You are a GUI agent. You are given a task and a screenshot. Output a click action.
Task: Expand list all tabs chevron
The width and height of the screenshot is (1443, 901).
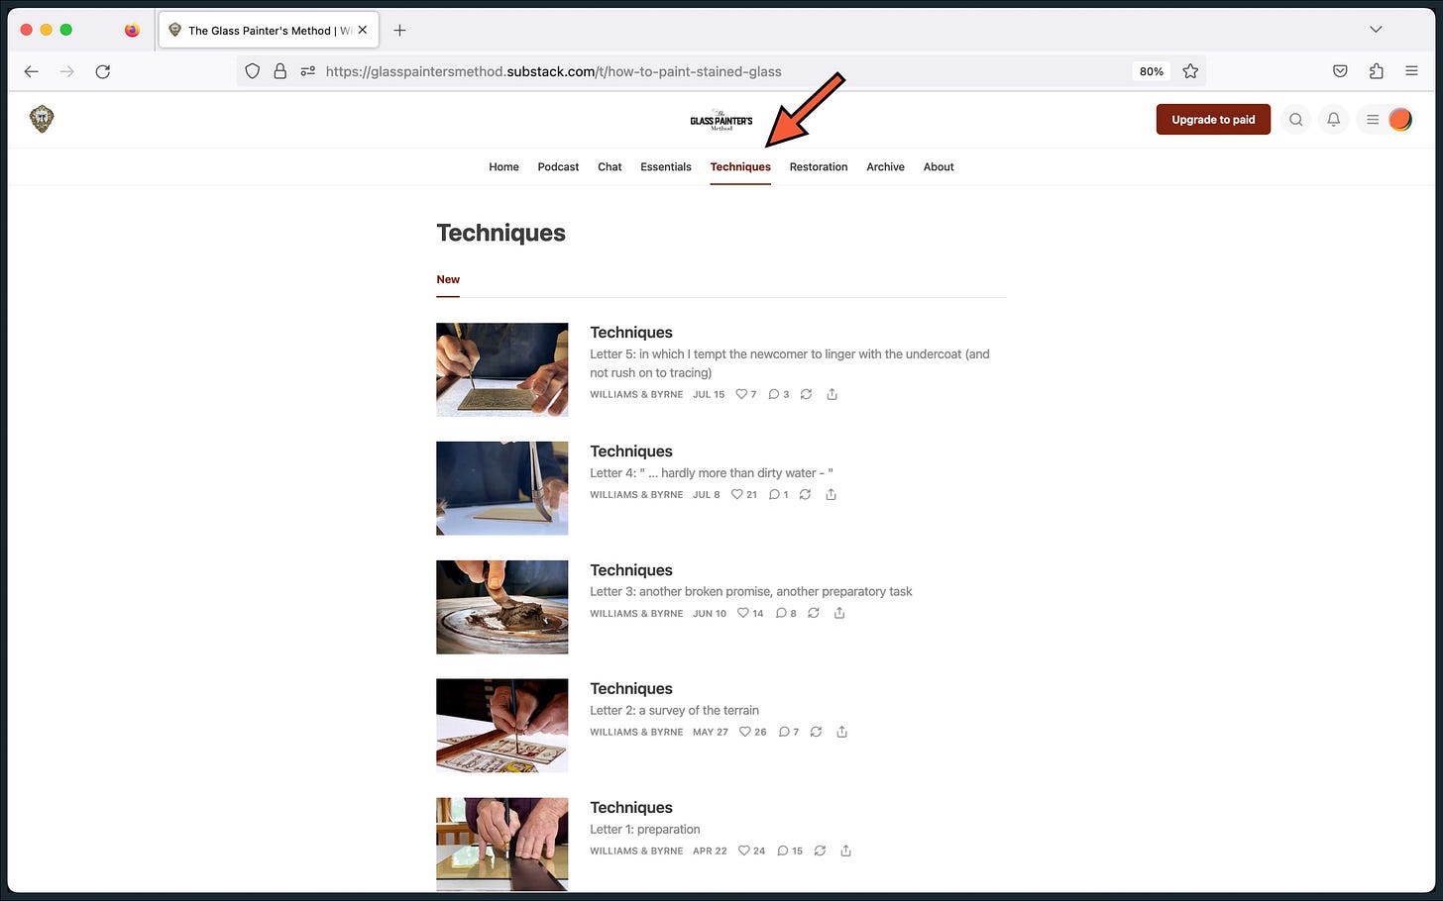click(x=1376, y=30)
